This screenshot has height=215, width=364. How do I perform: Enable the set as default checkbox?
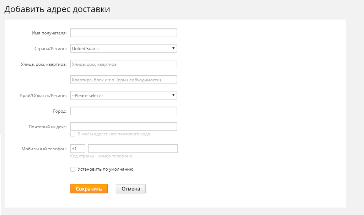click(x=73, y=170)
